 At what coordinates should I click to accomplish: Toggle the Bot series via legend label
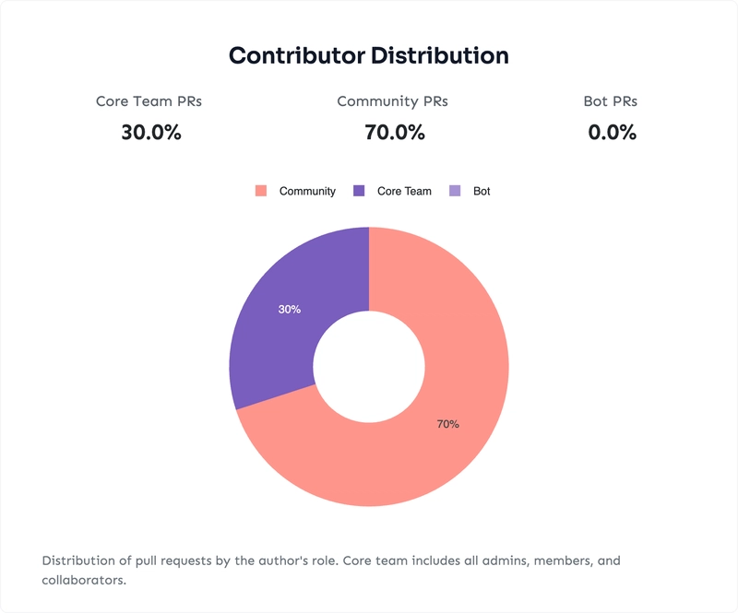482,191
